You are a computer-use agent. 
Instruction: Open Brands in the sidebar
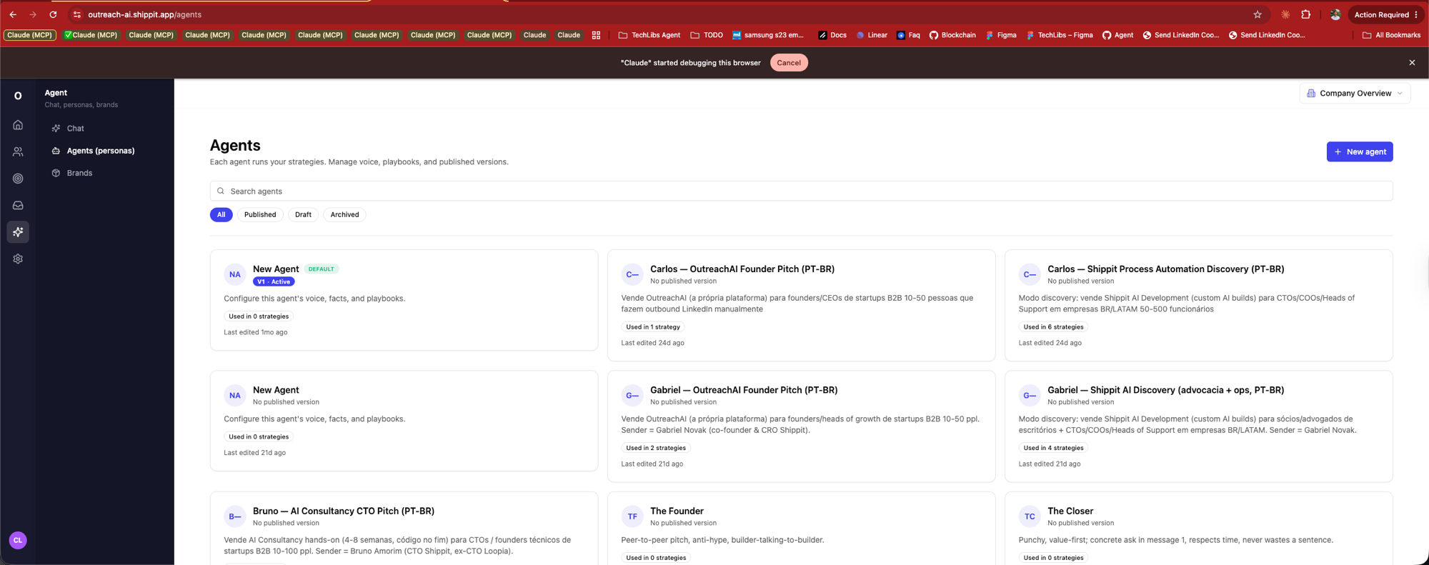click(79, 173)
